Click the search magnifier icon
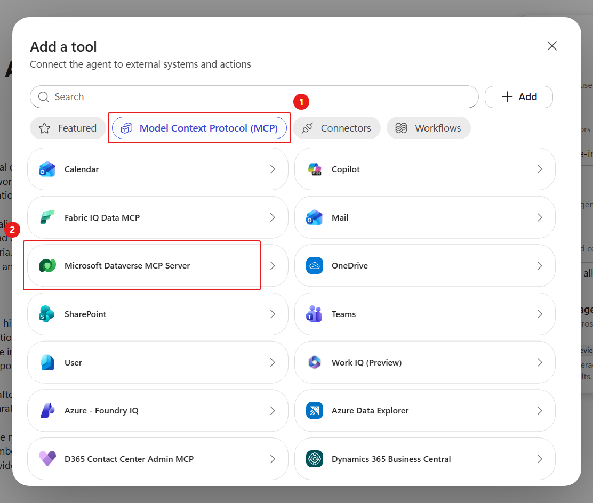Image resolution: width=593 pixels, height=503 pixels. coord(44,97)
